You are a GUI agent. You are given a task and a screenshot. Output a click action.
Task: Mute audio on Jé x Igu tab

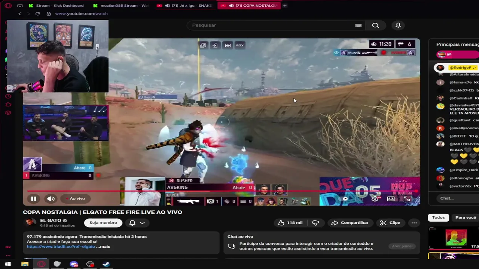tap(167, 6)
